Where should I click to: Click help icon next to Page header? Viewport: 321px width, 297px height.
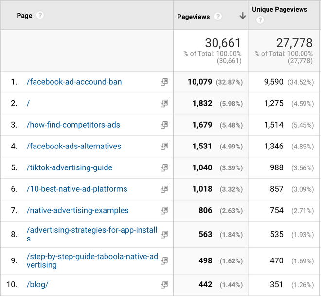pos(40,16)
